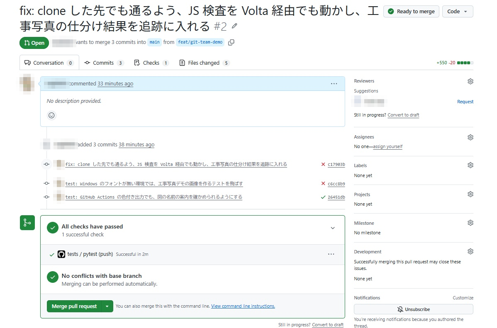
Task: Click the 'Successful in 2m' text
Action: pos(132,254)
